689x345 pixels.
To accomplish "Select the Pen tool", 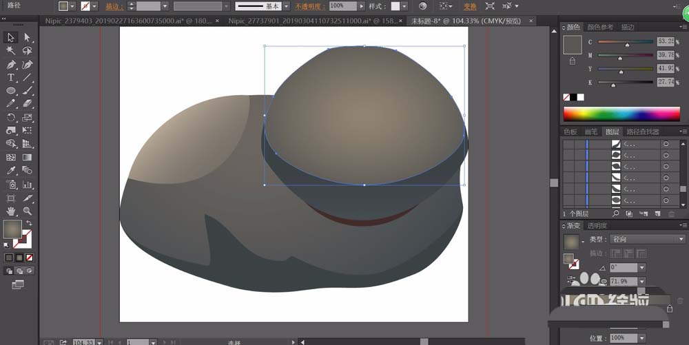I will [11, 64].
